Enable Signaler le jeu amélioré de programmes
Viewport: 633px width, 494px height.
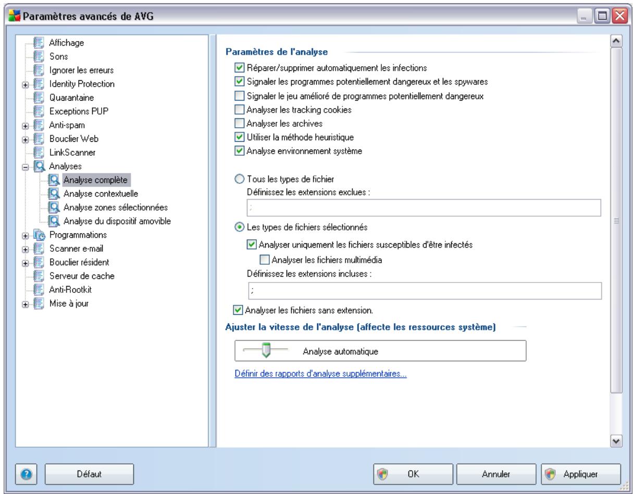click(x=239, y=95)
